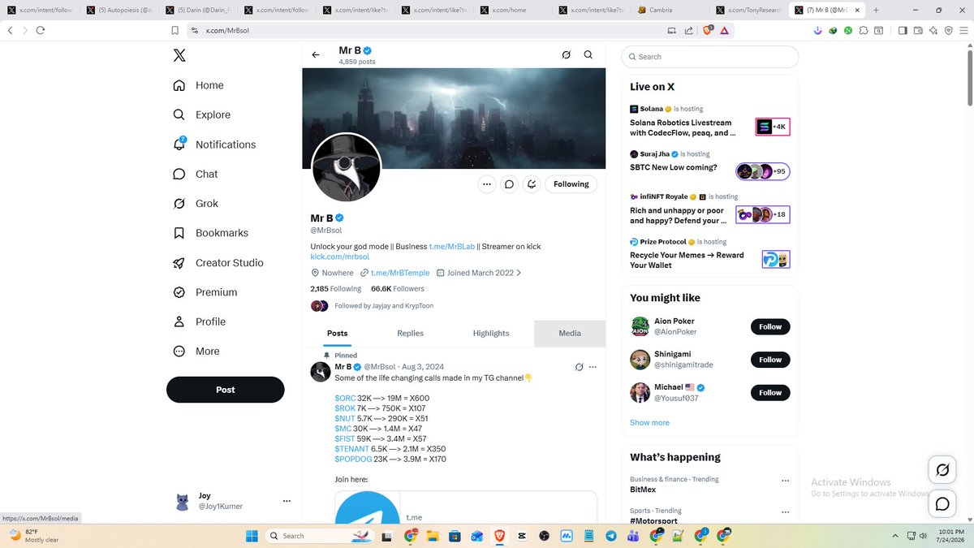
Task: Click the message icon on Mr B's profile
Action: click(509, 184)
